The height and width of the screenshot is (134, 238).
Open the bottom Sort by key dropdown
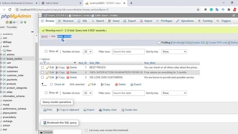tap(174, 93)
